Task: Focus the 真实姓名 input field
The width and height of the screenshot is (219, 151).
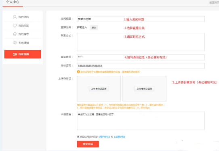Action: click(141, 57)
